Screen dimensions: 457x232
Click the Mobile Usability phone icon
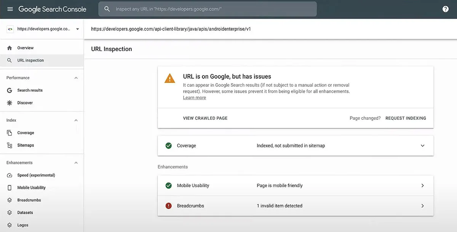pos(9,188)
